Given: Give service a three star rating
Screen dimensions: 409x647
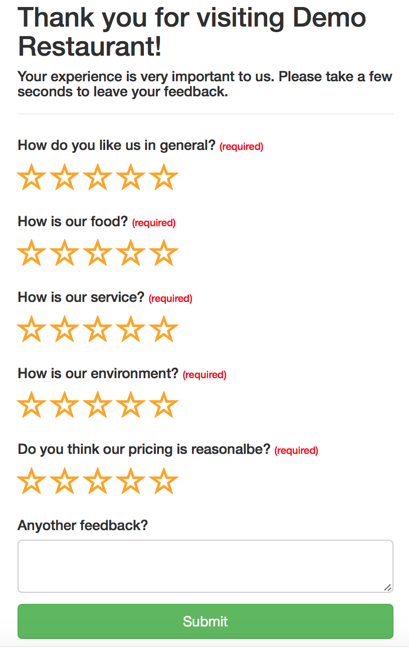Looking at the screenshot, I should pyautogui.click(x=98, y=330).
